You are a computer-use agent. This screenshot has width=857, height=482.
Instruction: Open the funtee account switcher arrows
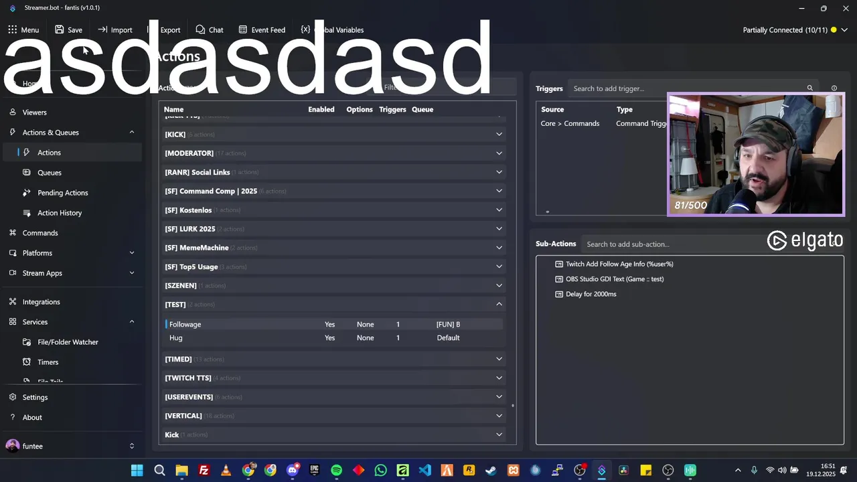coord(131,446)
